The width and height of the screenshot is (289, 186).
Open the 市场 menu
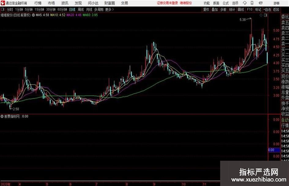(51, 3)
